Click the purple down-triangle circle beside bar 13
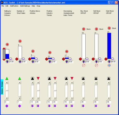The height and width of the screenshot is (115, 119). pyautogui.click(x=53, y=59)
